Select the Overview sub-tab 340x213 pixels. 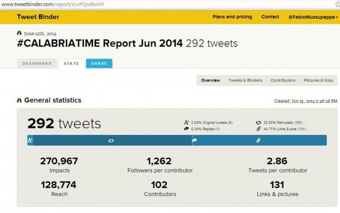[x=211, y=81]
